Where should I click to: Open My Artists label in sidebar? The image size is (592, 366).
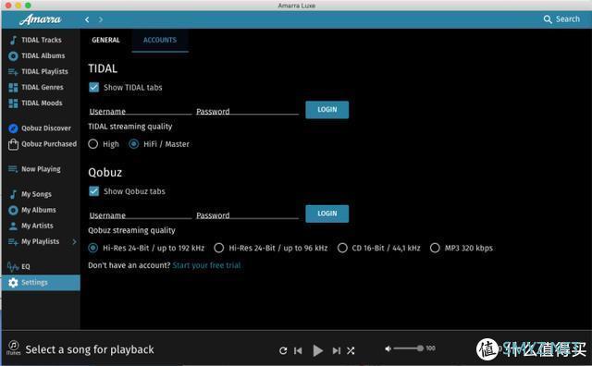37,226
